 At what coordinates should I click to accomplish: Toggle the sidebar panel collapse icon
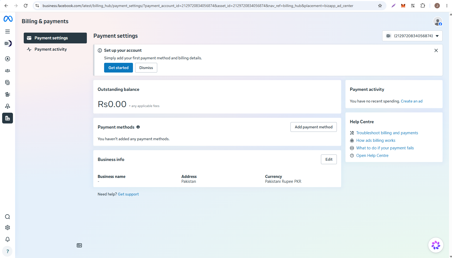tap(79, 245)
